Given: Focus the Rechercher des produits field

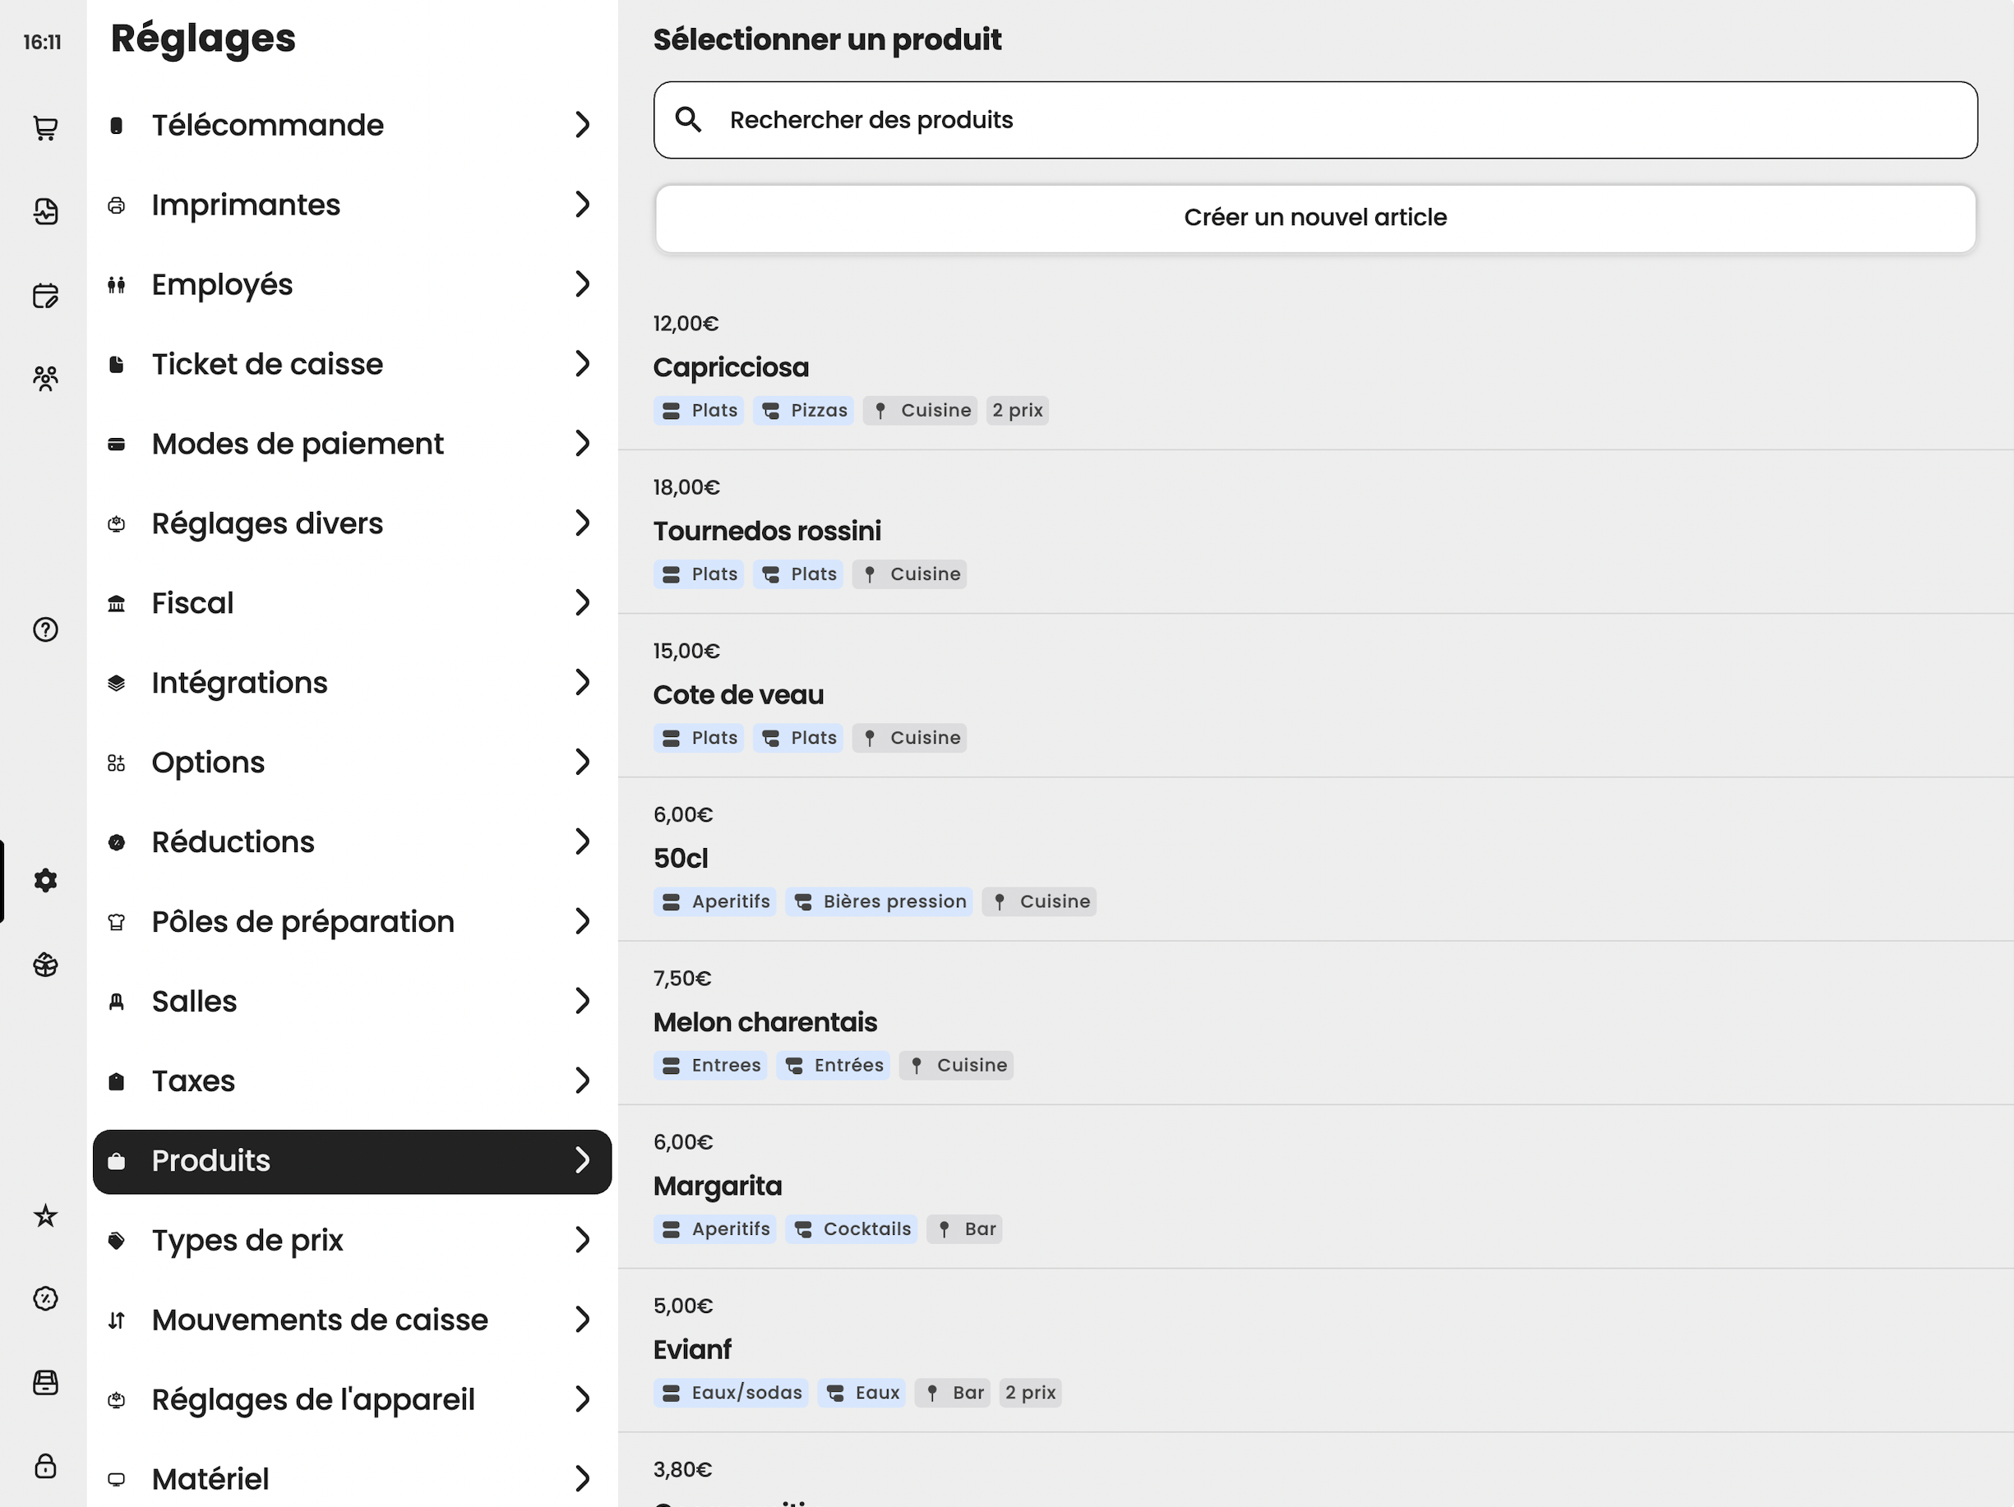Looking at the screenshot, I should (x=1314, y=120).
